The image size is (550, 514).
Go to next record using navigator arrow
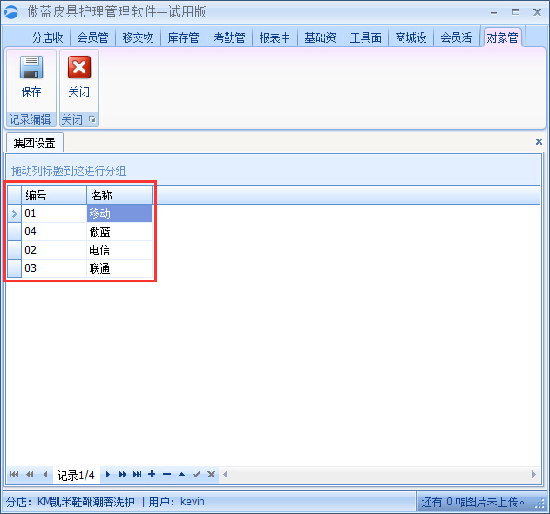pyautogui.click(x=108, y=475)
